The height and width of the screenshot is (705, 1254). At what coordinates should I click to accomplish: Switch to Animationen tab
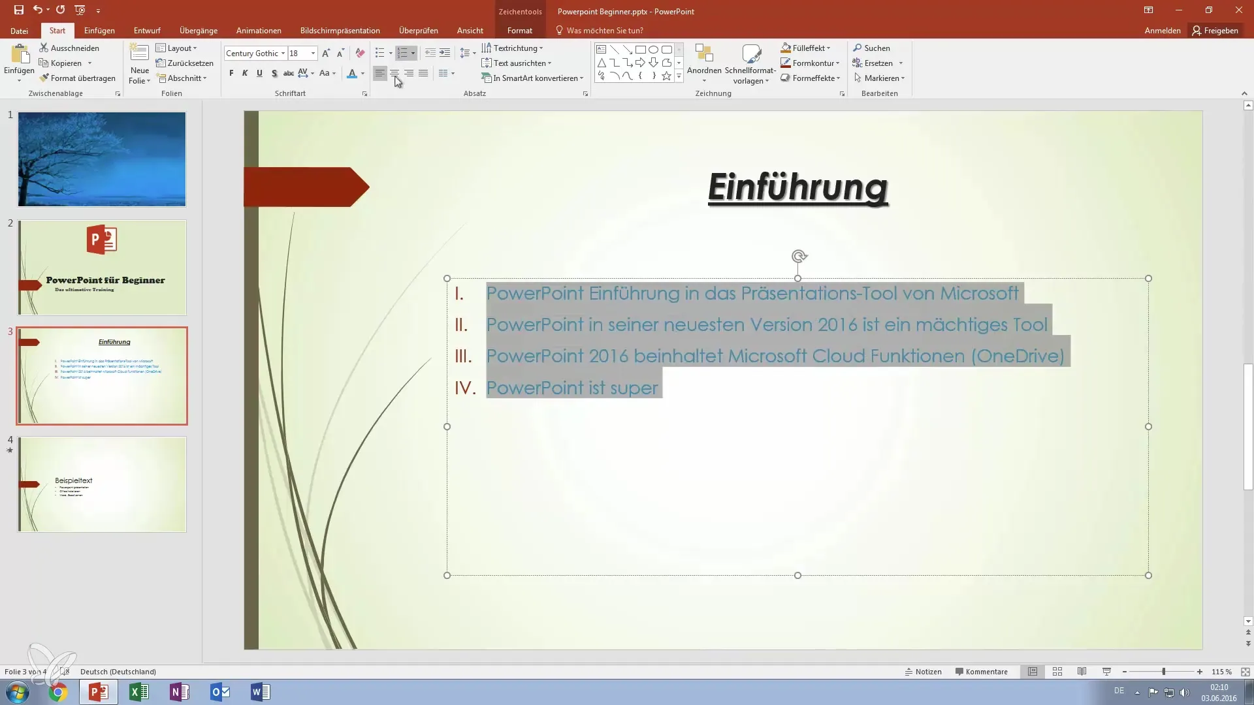click(x=259, y=31)
